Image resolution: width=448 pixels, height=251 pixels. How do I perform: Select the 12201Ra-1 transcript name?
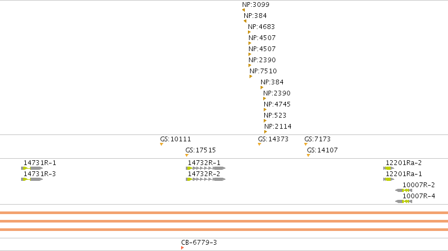pyautogui.click(x=404, y=174)
